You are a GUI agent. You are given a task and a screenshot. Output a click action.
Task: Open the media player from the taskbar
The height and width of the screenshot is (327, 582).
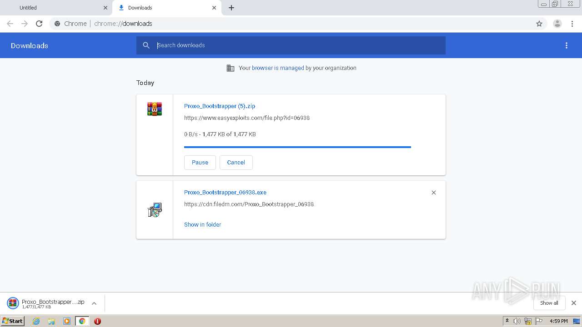[x=67, y=321]
